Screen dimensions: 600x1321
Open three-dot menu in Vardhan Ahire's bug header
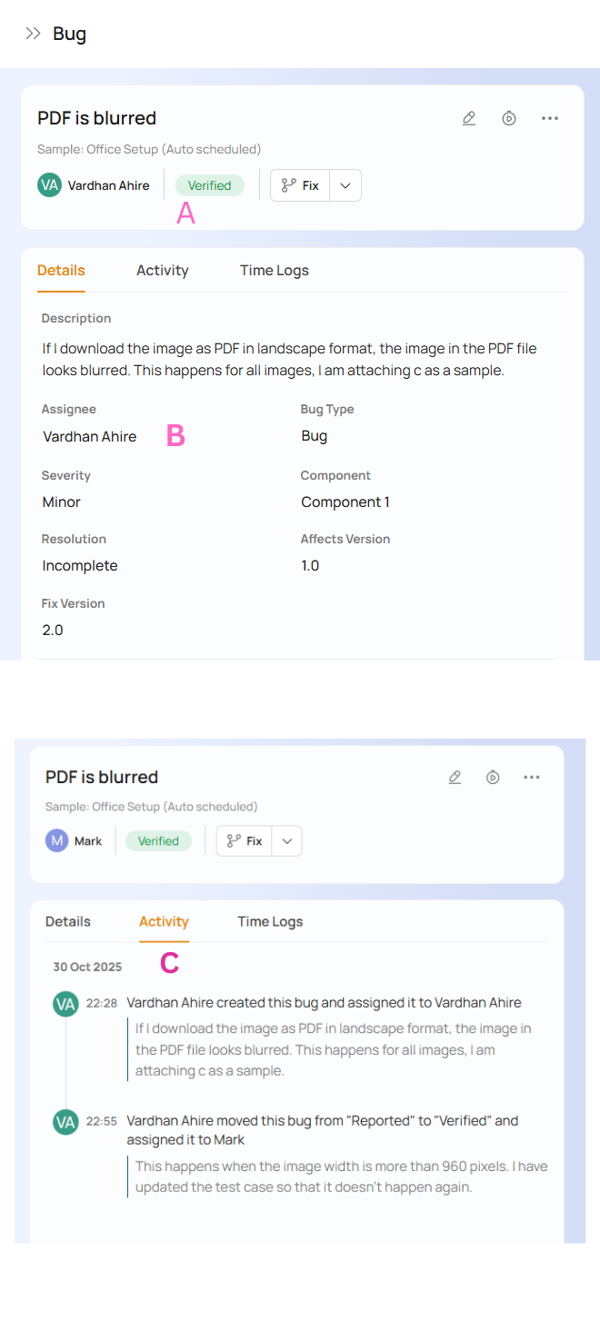[549, 118]
